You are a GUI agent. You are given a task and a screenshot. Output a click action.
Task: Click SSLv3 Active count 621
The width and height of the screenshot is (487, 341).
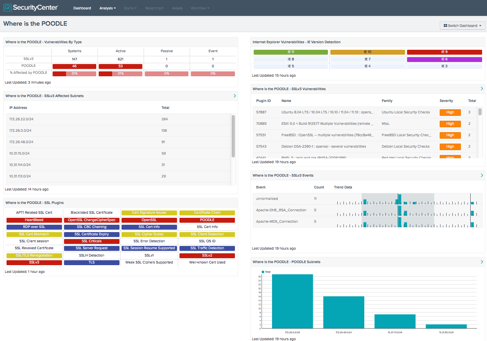(x=120, y=59)
